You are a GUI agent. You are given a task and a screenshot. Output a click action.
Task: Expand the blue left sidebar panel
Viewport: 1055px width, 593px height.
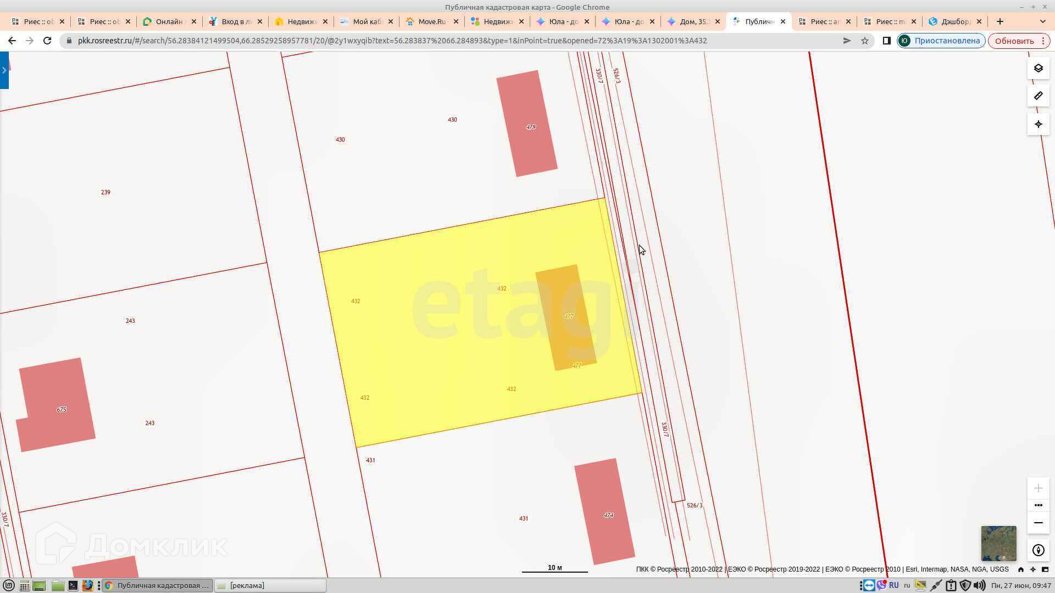click(4, 70)
